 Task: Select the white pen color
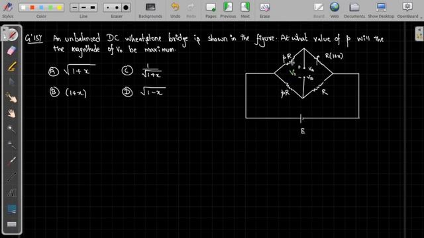point(23,7)
